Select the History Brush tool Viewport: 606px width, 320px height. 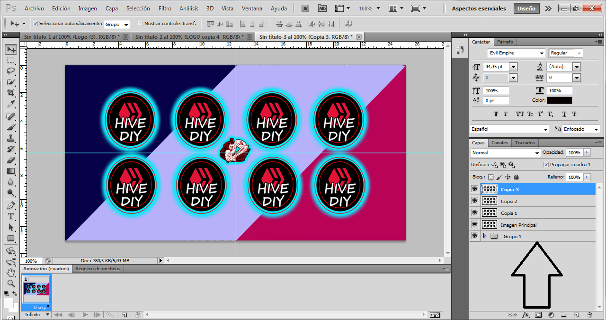[x=11, y=149]
